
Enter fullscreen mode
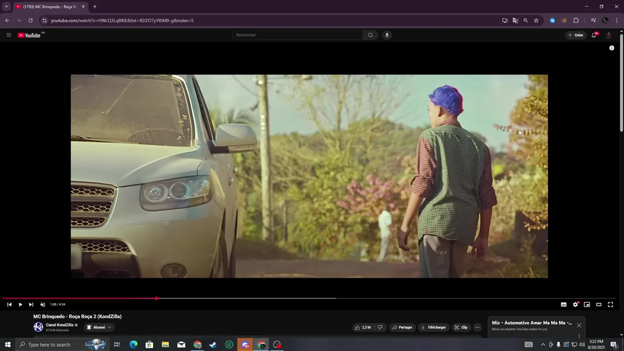pos(610,305)
